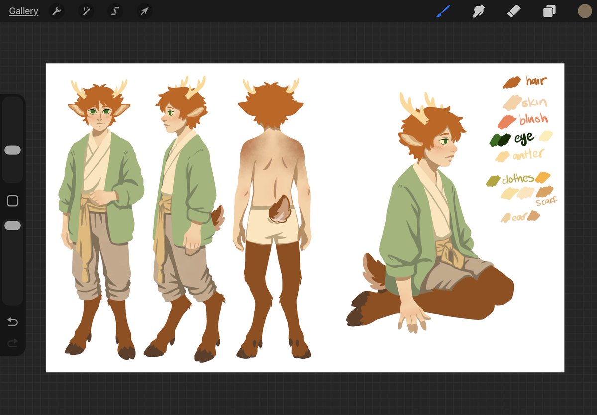The height and width of the screenshot is (415, 597).
Task: Redo the last action
Action: [12, 342]
